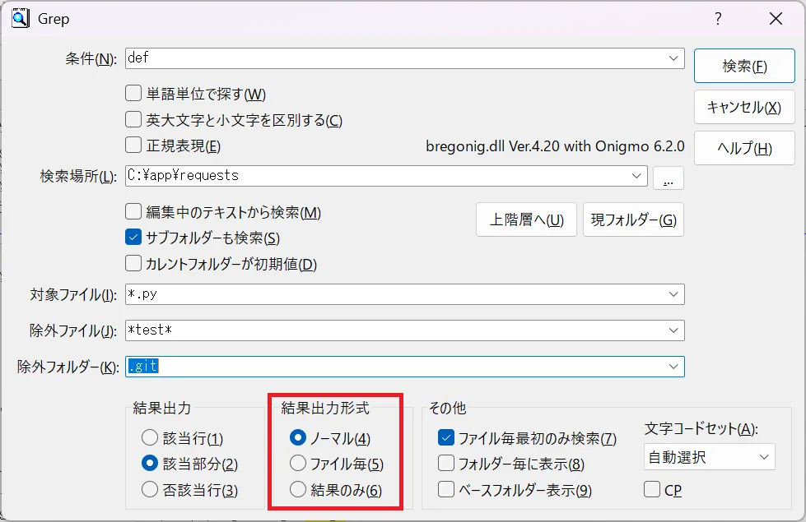Select the 該当行 radio button

point(149,438)
